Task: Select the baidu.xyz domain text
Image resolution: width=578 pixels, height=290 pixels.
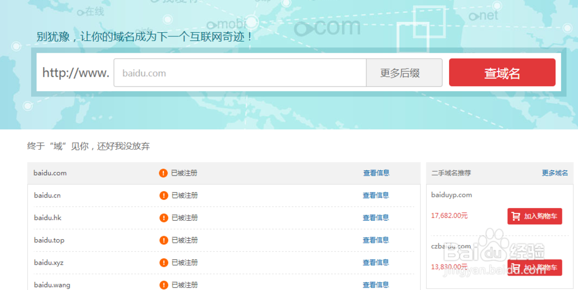Action: coord(49,263)
